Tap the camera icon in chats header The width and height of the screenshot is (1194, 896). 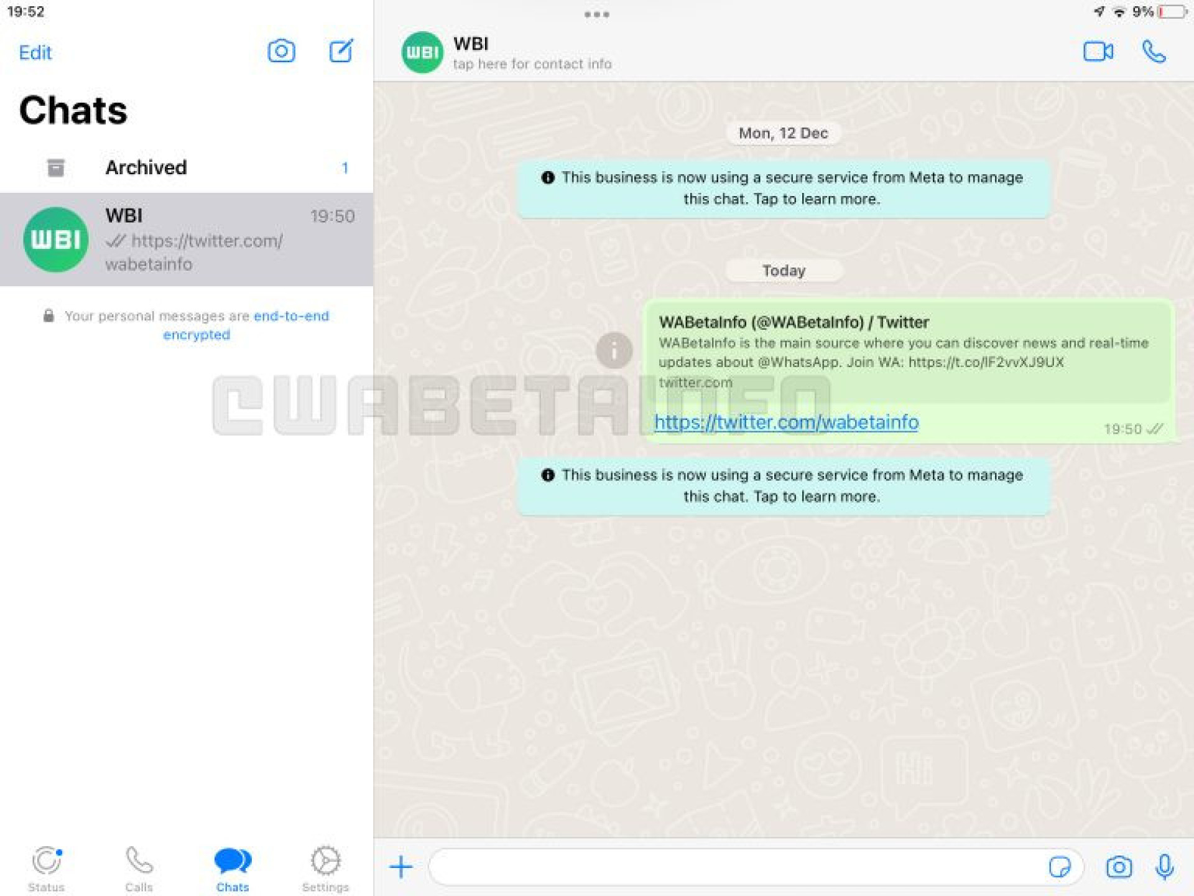(283, 52)
